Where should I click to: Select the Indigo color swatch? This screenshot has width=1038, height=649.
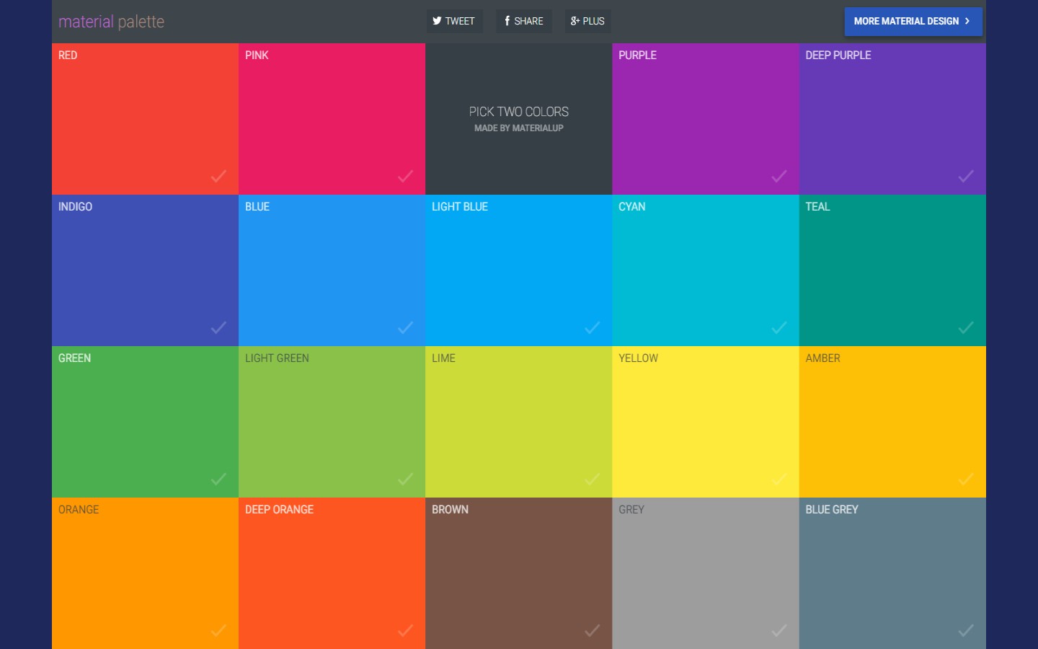(145, 270)
